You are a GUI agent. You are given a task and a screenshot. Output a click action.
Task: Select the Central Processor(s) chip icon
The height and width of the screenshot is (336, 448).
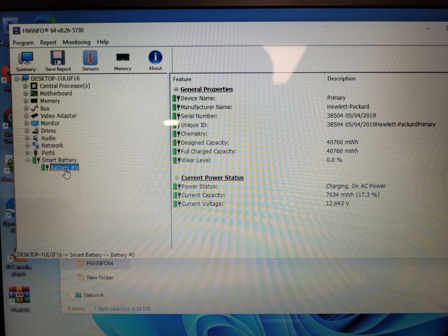point(34,86)
